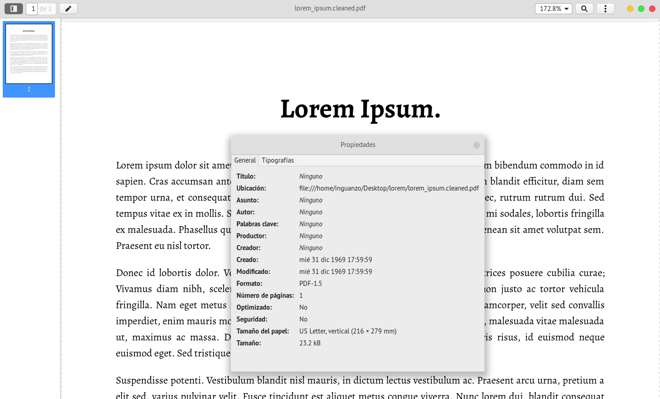Viewport: 660px width, 399px height.
Task: Click the Propiedades dialog title bar
Action: [357, 145]
